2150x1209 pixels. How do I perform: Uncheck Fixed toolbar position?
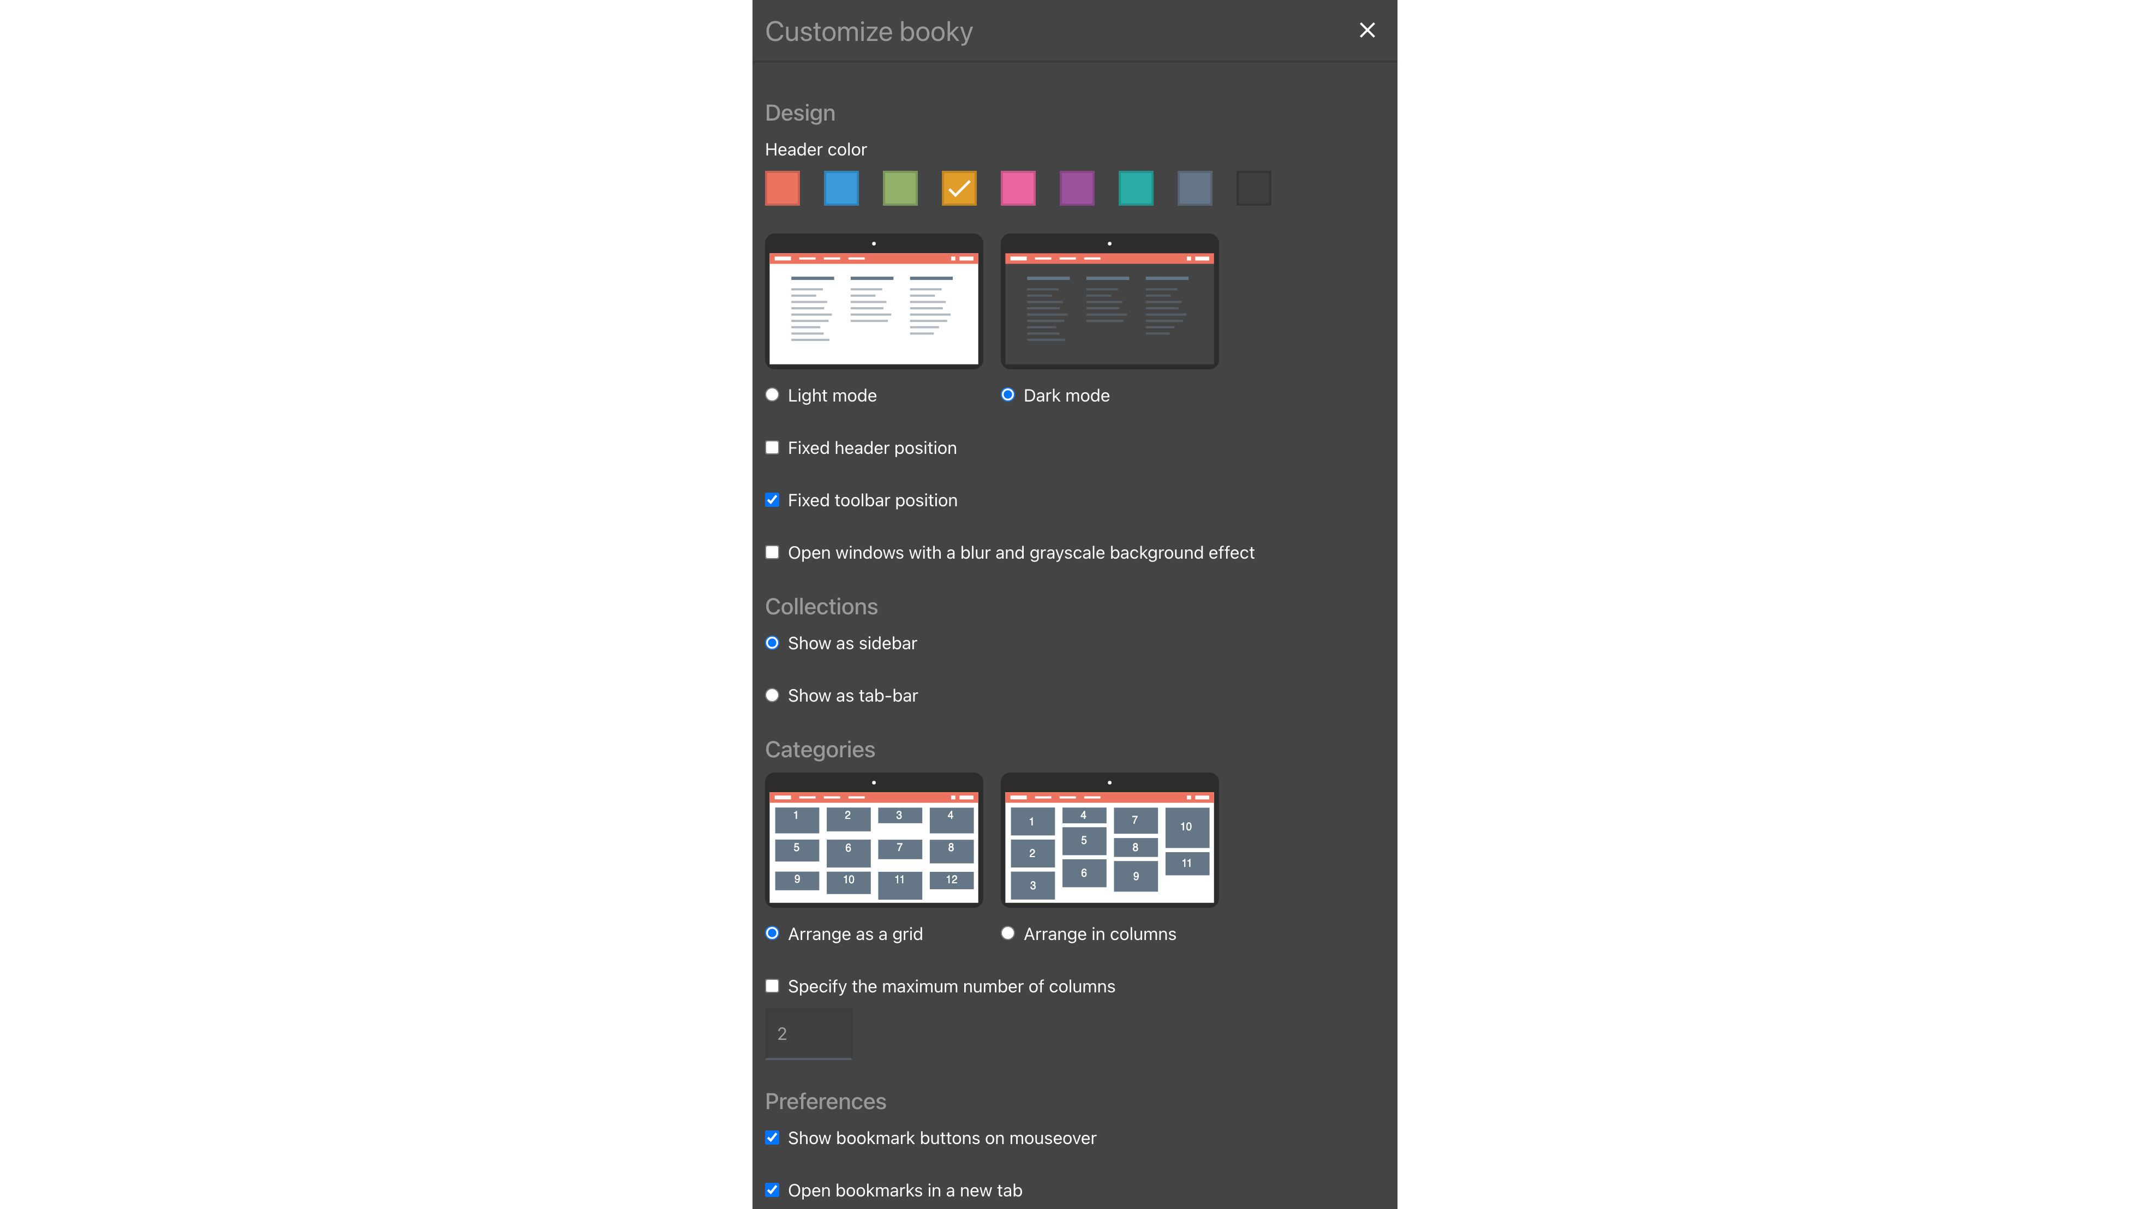(772, 500)
